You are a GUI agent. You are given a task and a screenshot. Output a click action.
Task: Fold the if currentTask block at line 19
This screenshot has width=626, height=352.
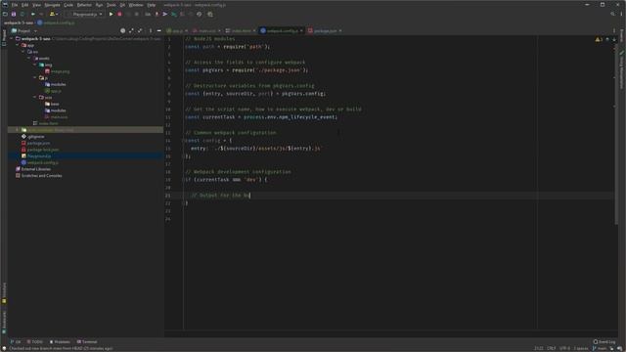pos(184,180)
